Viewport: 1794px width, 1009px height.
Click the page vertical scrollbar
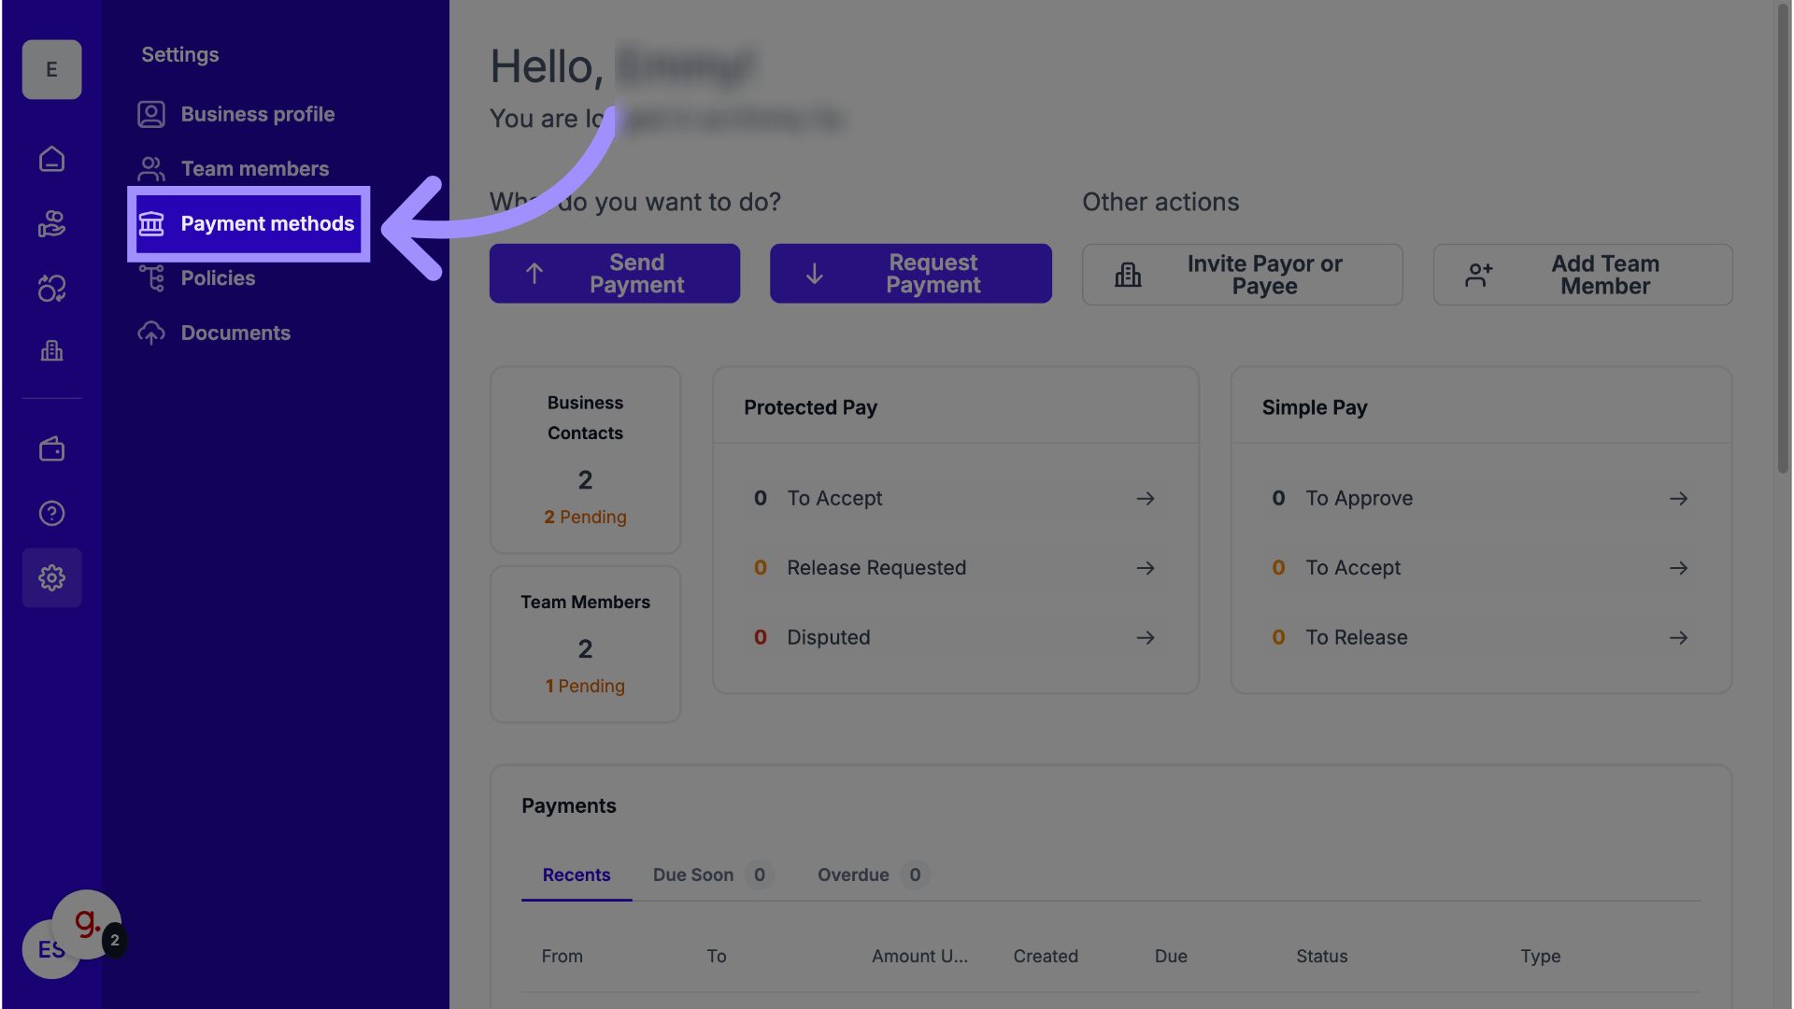[1783, 234]
